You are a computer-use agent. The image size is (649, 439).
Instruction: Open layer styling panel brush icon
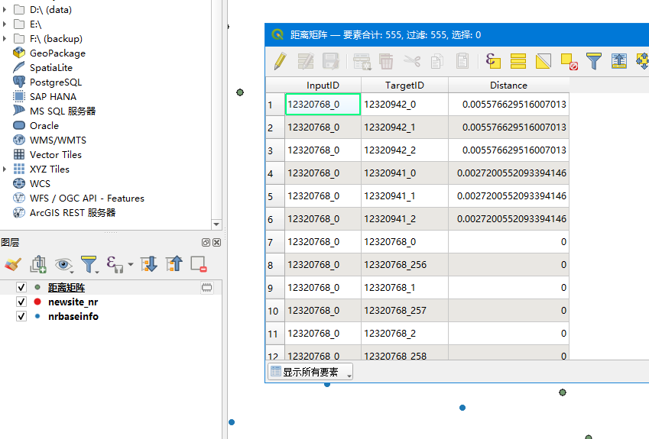click(x=12, y=264)
